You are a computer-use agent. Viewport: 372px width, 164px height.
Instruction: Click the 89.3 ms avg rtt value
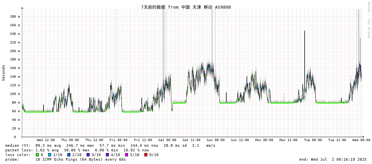48,145
